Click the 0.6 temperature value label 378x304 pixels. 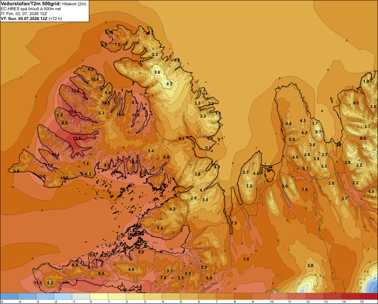pyautogui.click(x=157, y=72)
